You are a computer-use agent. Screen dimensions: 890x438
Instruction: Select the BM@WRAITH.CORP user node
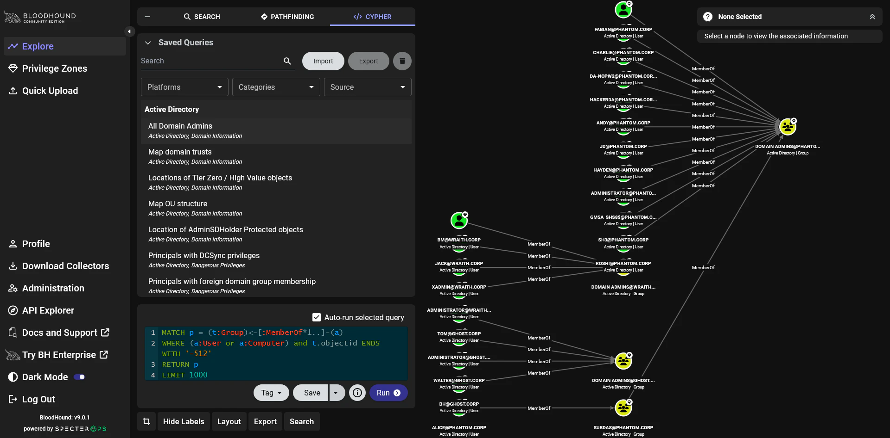point(459,221)
